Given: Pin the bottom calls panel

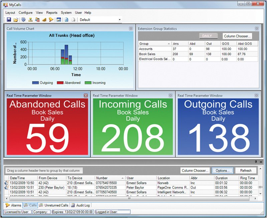Looking at the screenshot, I should (256, 162).
